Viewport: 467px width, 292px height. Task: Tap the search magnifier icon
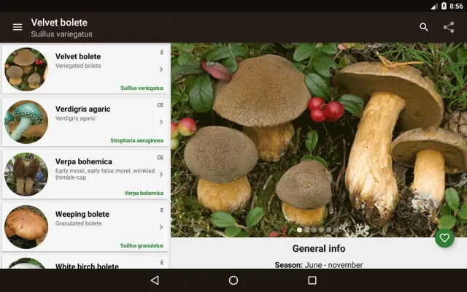coord(424,28)
